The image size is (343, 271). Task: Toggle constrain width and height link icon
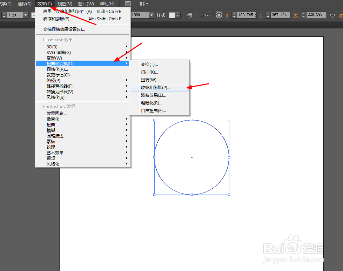[x=332, y=15]
